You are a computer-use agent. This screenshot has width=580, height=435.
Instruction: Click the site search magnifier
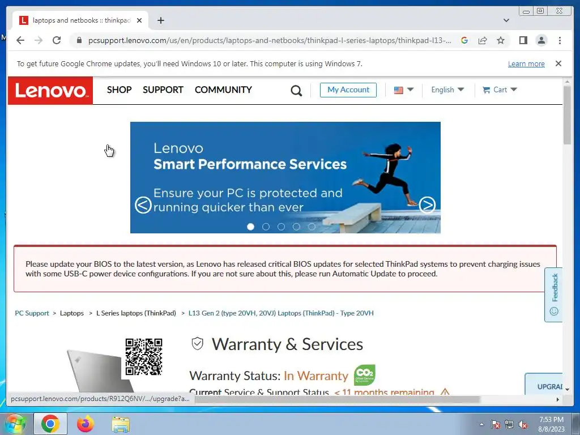(296, 91)
